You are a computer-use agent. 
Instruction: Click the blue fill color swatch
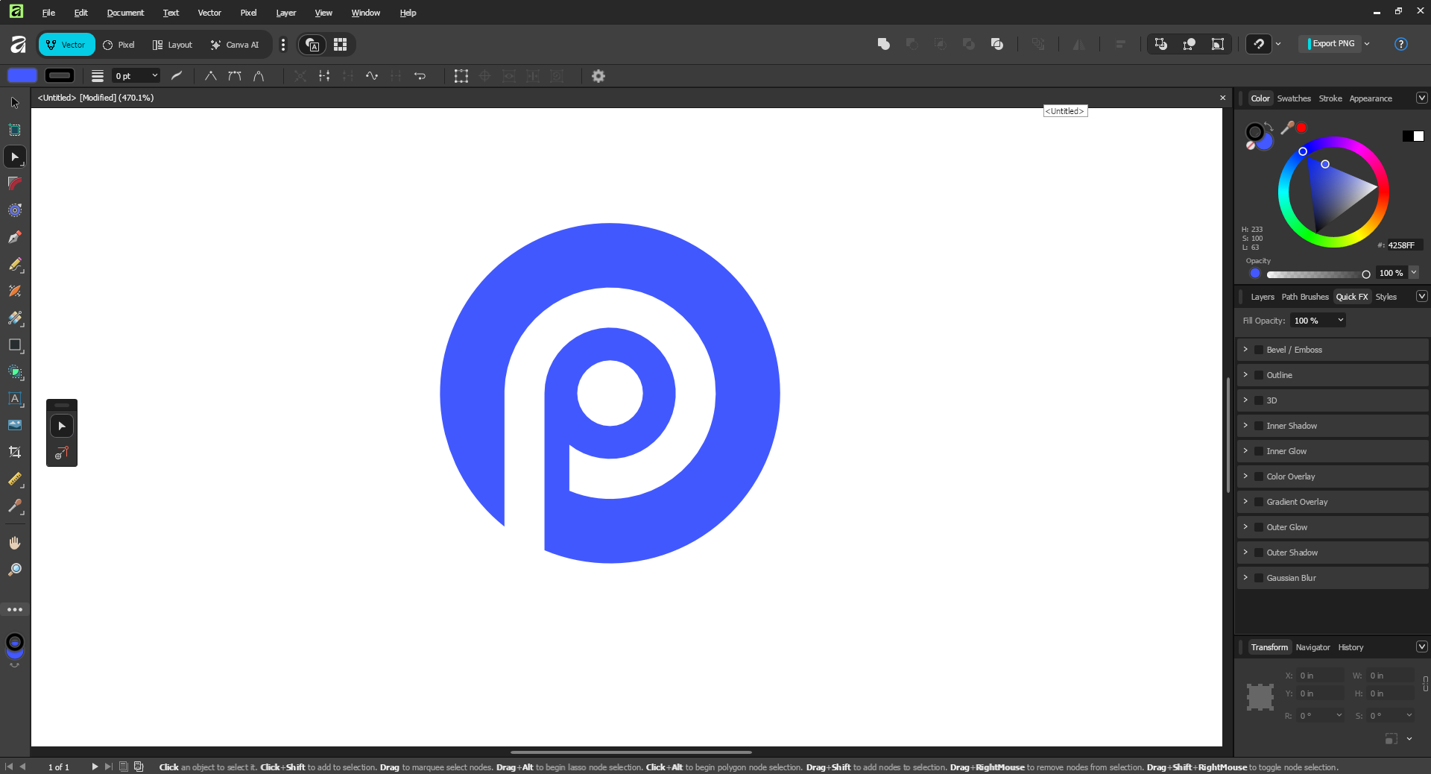coord(22,75)
